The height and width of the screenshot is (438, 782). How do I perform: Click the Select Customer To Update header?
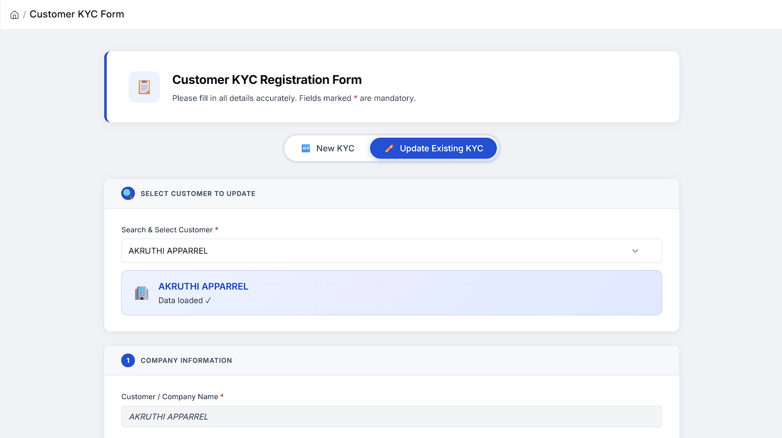click(x=198, y=194)
